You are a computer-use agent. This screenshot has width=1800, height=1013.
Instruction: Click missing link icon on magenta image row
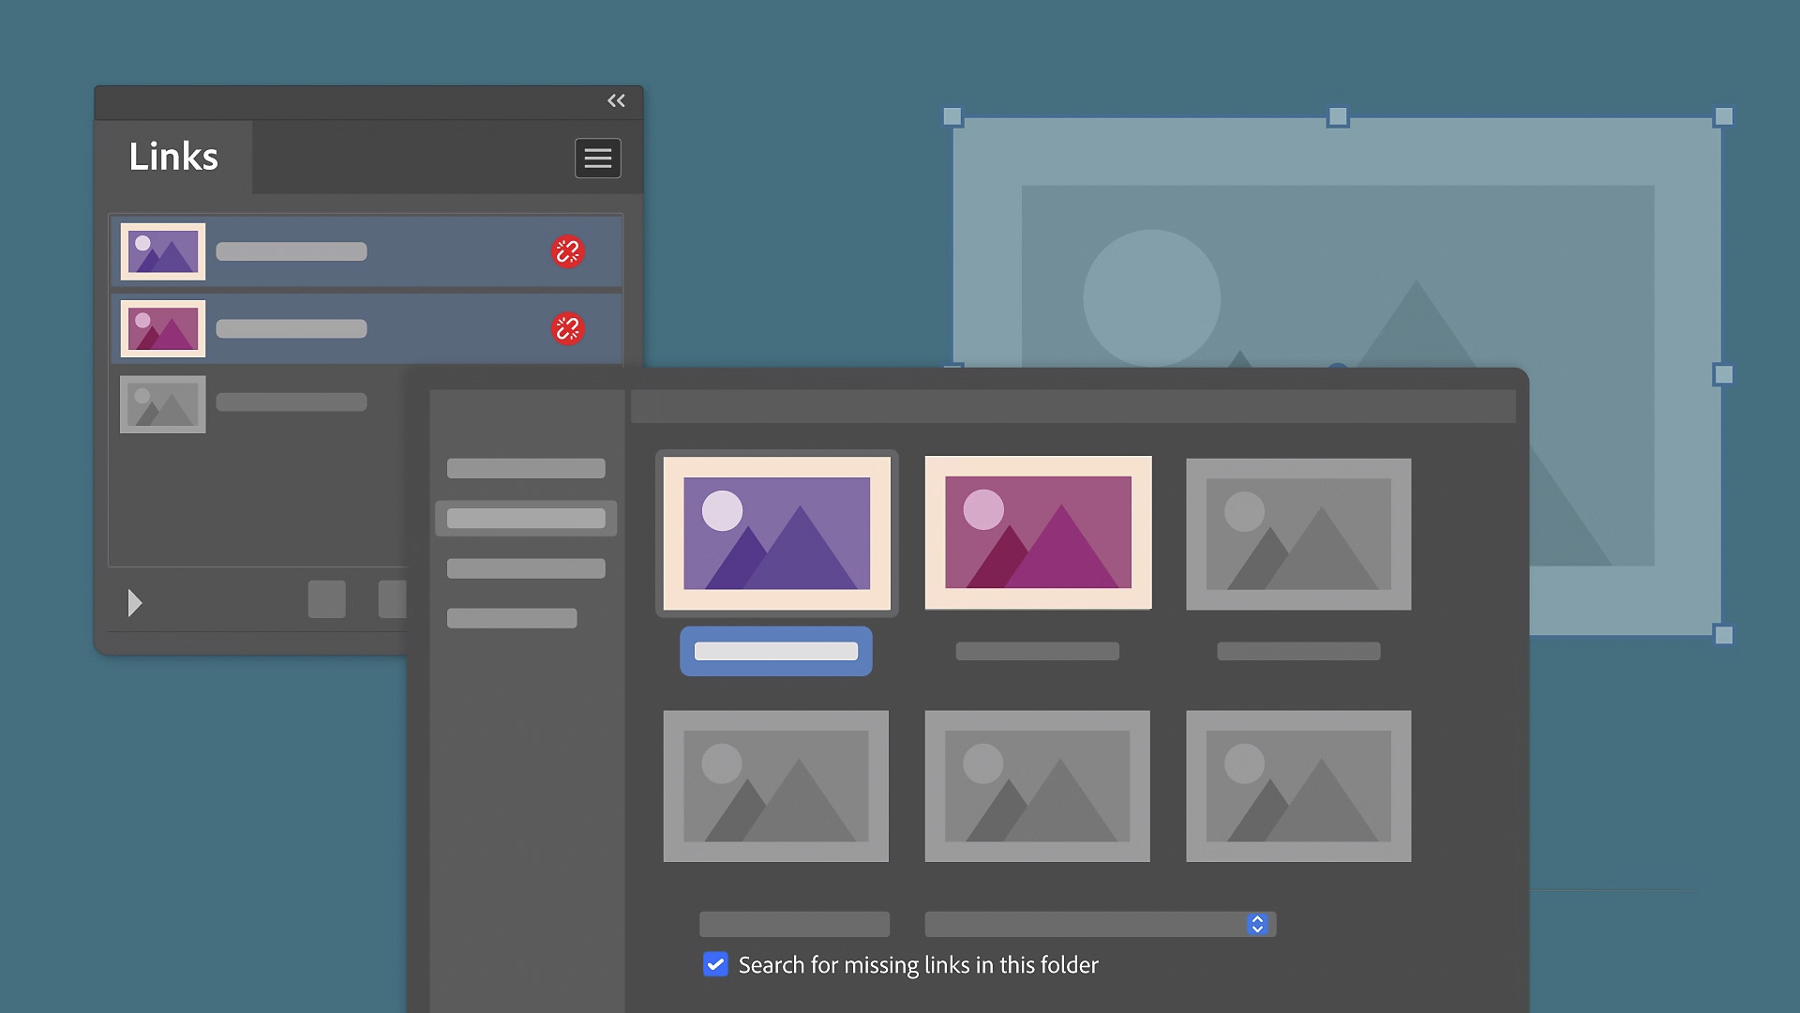pos(567,328)
